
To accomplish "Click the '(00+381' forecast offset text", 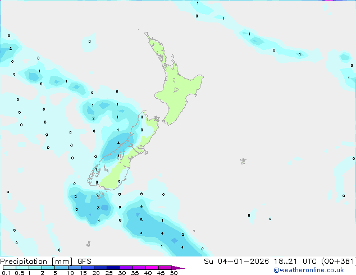I will pos(338,262).
